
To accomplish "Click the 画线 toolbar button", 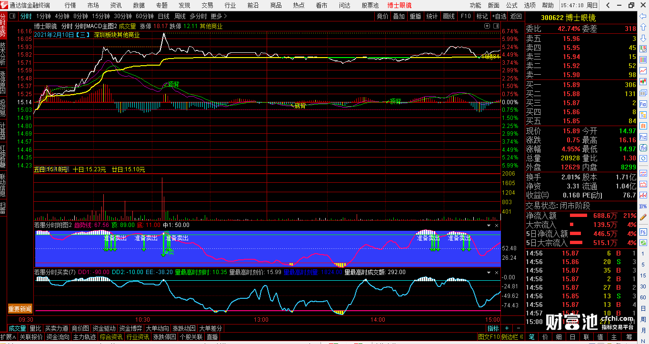I will click(x=449, y=16).
